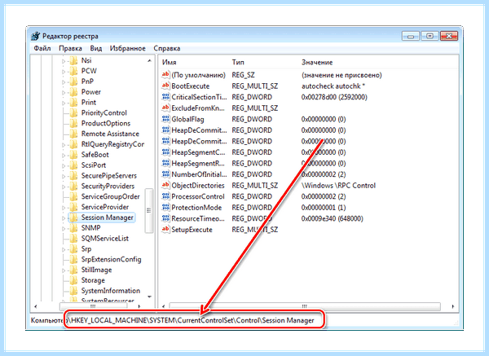Image resolution: width=489 pixels, height=356 pixels.
Task: Open the Файл menu
Action: tap(42, 48)
